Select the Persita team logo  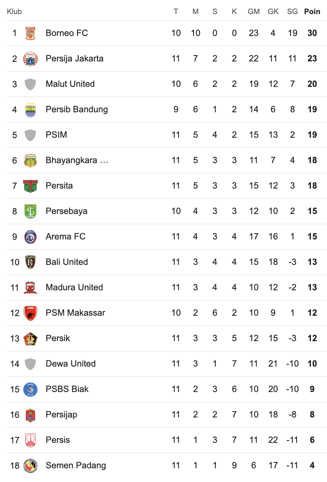coord(30,186)
